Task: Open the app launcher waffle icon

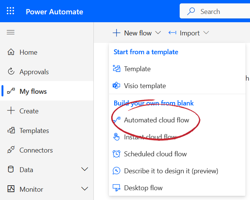Action: 11,11
